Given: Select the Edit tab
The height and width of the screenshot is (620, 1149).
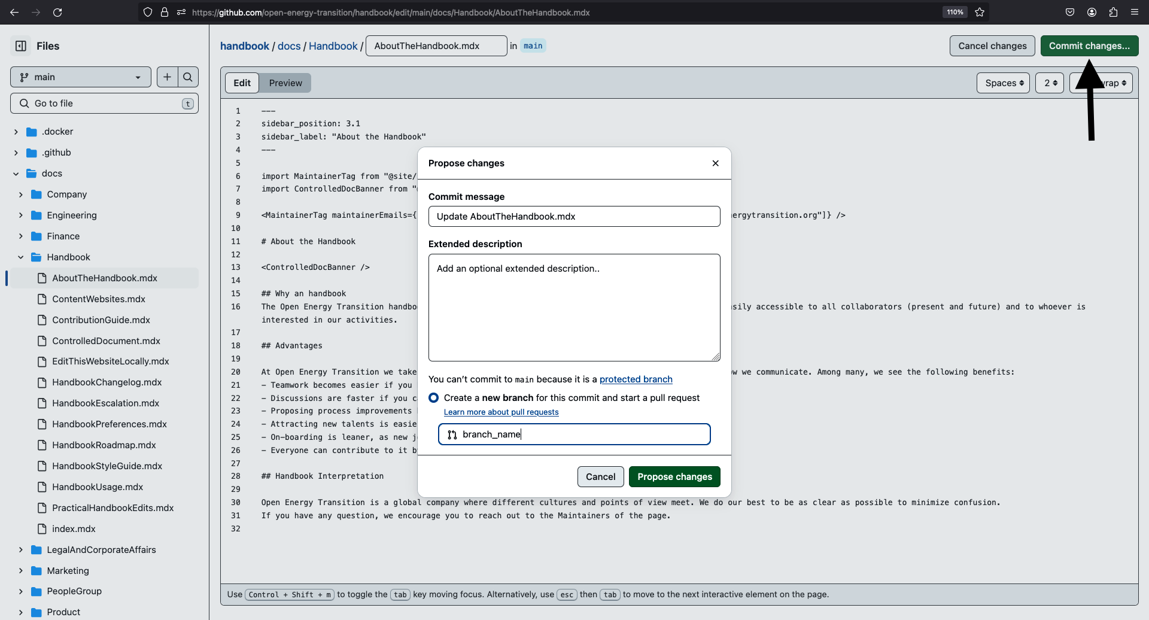Looking at the screenshot, I should (242, 83).
